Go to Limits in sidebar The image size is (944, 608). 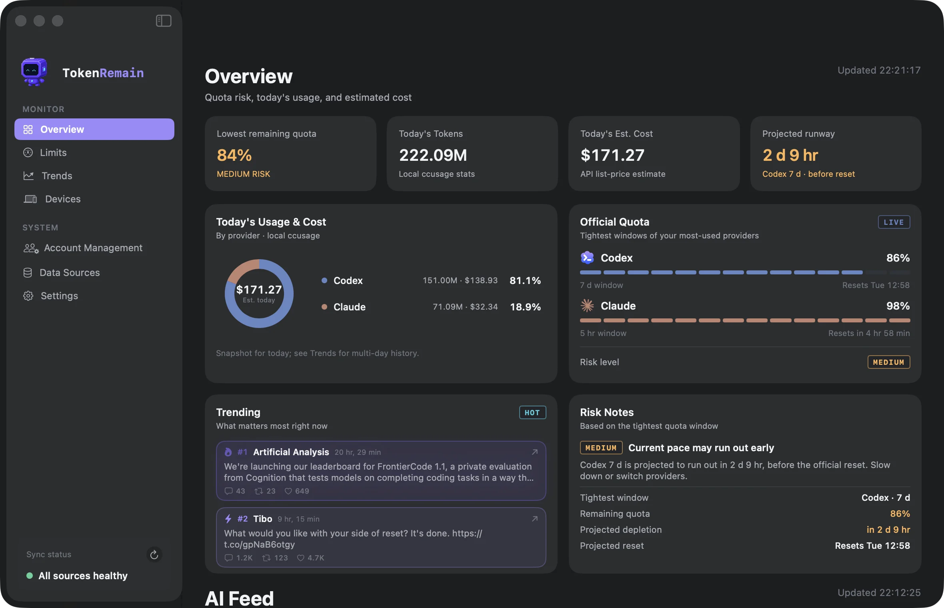94,152
